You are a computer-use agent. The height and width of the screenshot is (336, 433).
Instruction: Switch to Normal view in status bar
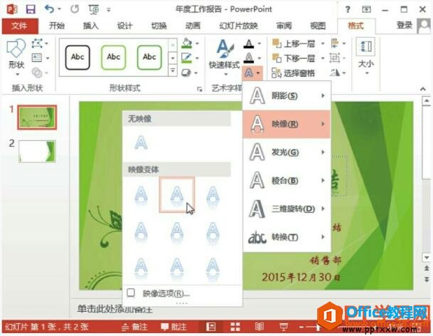click(x=210, y=327)
